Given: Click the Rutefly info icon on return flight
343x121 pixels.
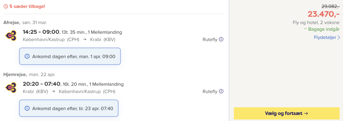Looking at the screenshot, I should [x=221, y=91].
